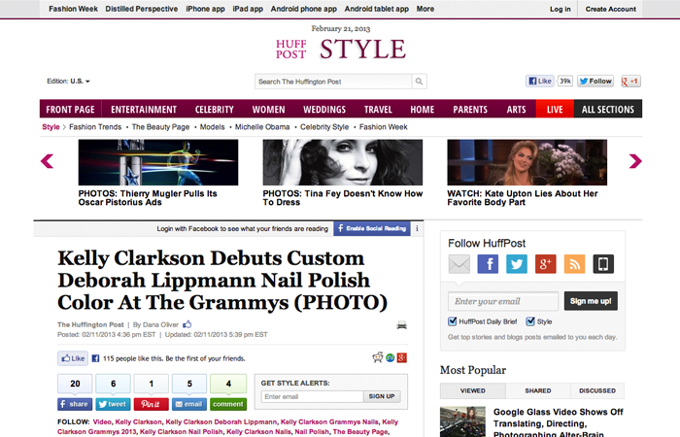
Task: Click the Sign me up! button
Action: click(x=591, y=301)
